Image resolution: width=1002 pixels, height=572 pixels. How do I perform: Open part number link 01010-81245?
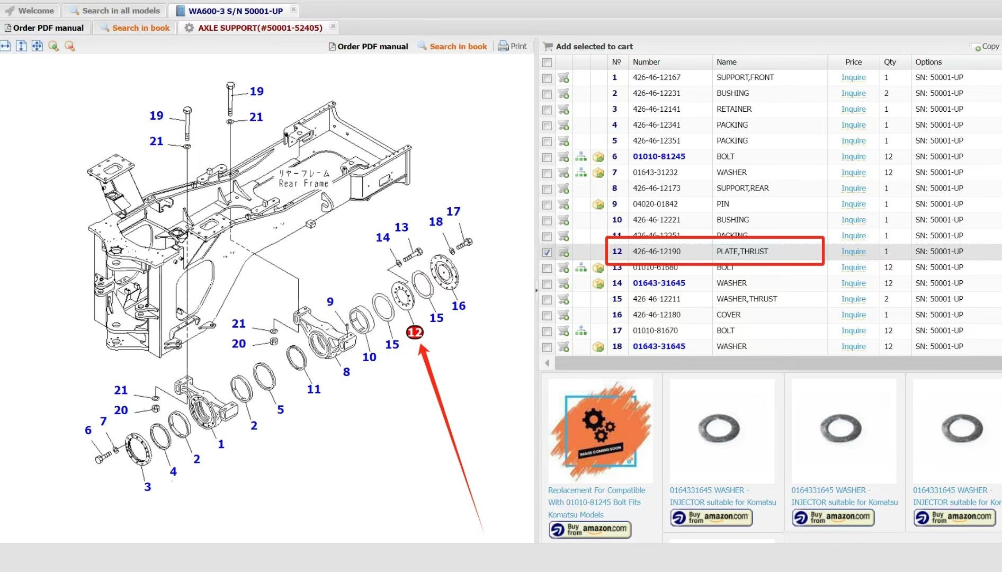[x=659, y=157]
